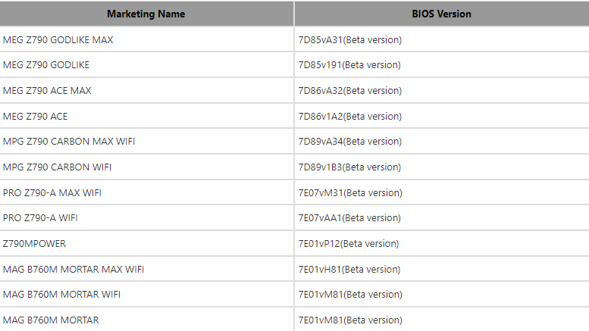The height and width of the screenshot is (331, 589).
Task: Select the MEG Z790 ACE cell
Action: pyautogui.click(x=146, y=117)
